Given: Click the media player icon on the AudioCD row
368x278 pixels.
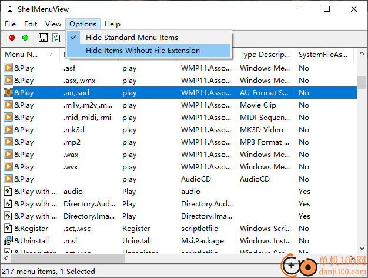Looking at the screenshot, I should (x=8, y=179).
